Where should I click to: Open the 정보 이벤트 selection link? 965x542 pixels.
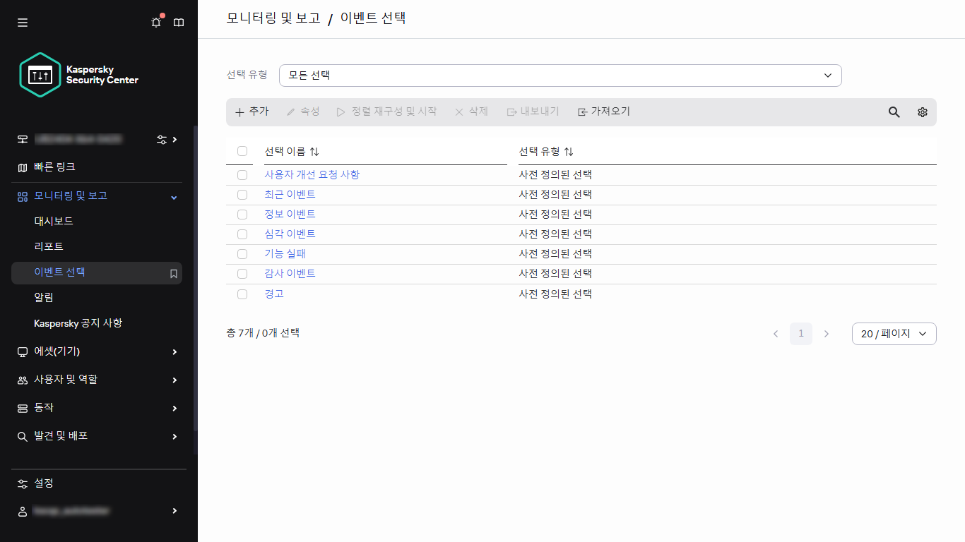[290, 215]
